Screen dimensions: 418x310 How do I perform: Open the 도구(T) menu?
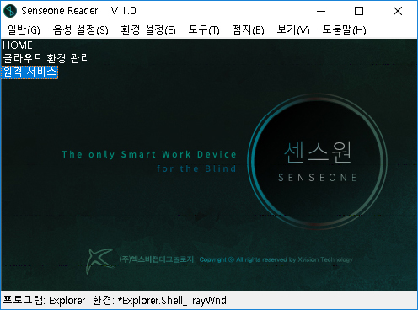pyautogui.click(x=204, y=29)
